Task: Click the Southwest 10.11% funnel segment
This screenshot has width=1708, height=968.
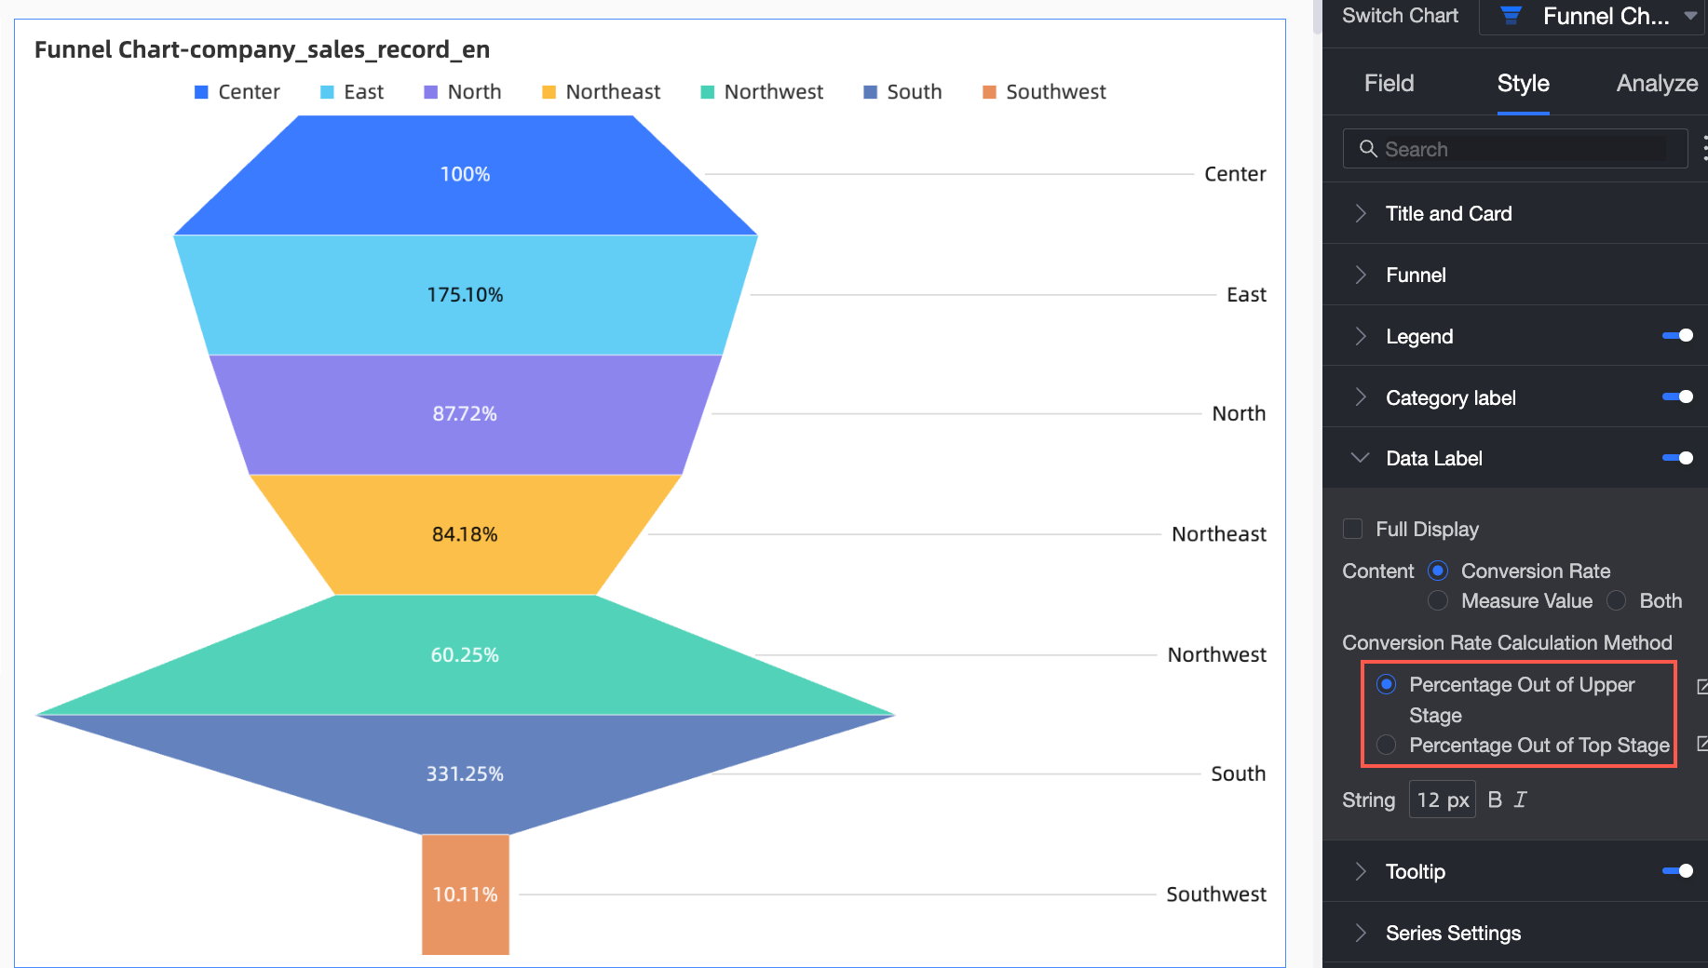Action: coord(465,894)
